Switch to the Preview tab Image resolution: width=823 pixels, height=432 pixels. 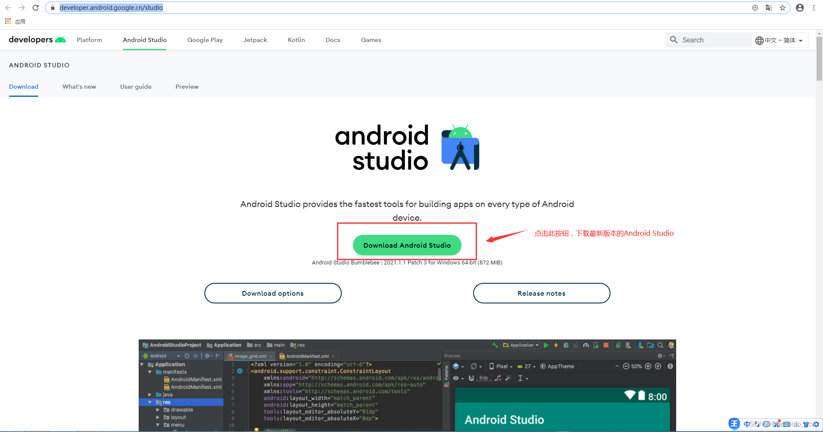(187, 87)
